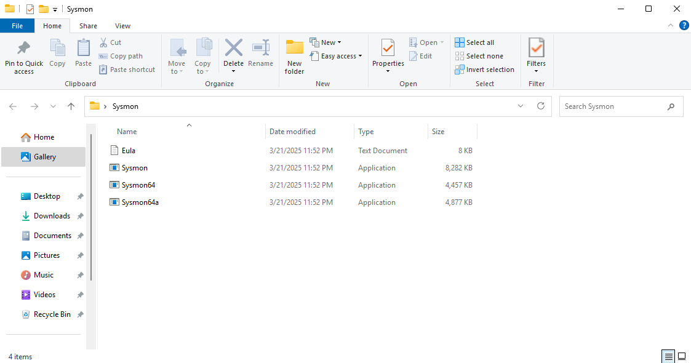Collapse the ribbon with chevron toggle
The width and height of the screenshot is (691, 363).
pos(671,25)
